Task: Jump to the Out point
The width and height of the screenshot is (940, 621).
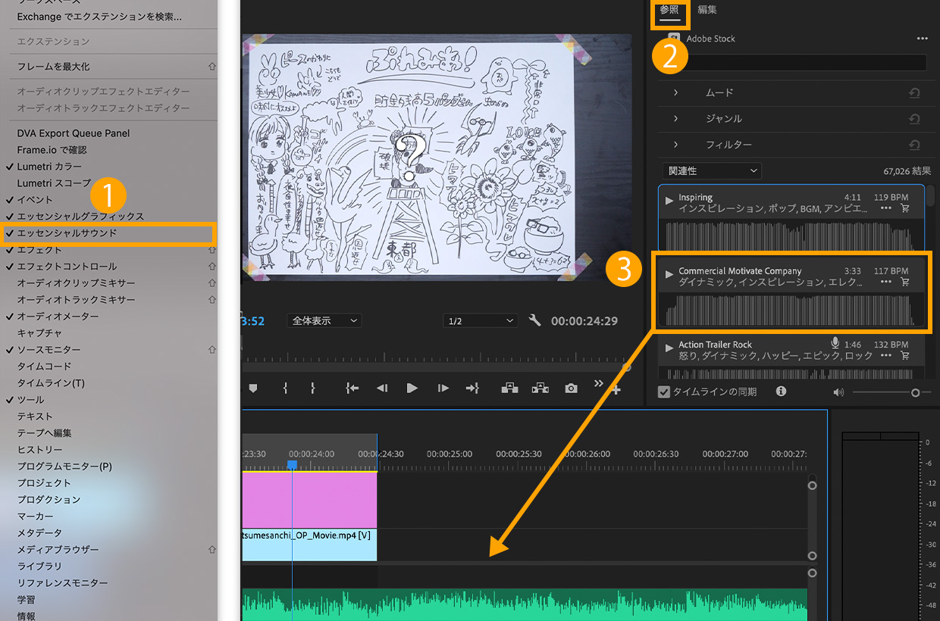Action: coord(472,389)
